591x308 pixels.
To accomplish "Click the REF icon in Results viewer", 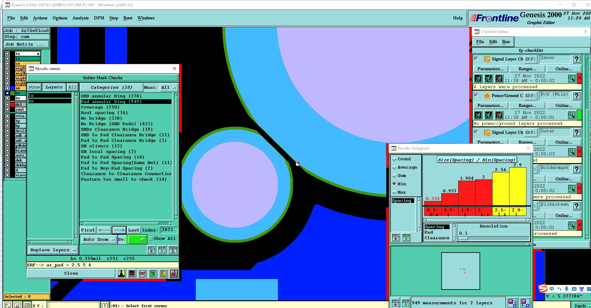I will 162,250.
